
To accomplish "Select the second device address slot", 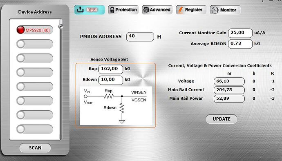I will pyautogui.click(x=35, y=44).
